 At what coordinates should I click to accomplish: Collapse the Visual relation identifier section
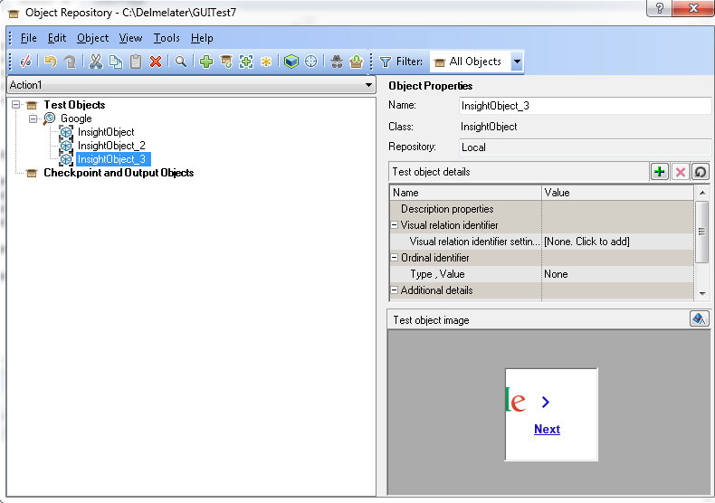(395, 225)
